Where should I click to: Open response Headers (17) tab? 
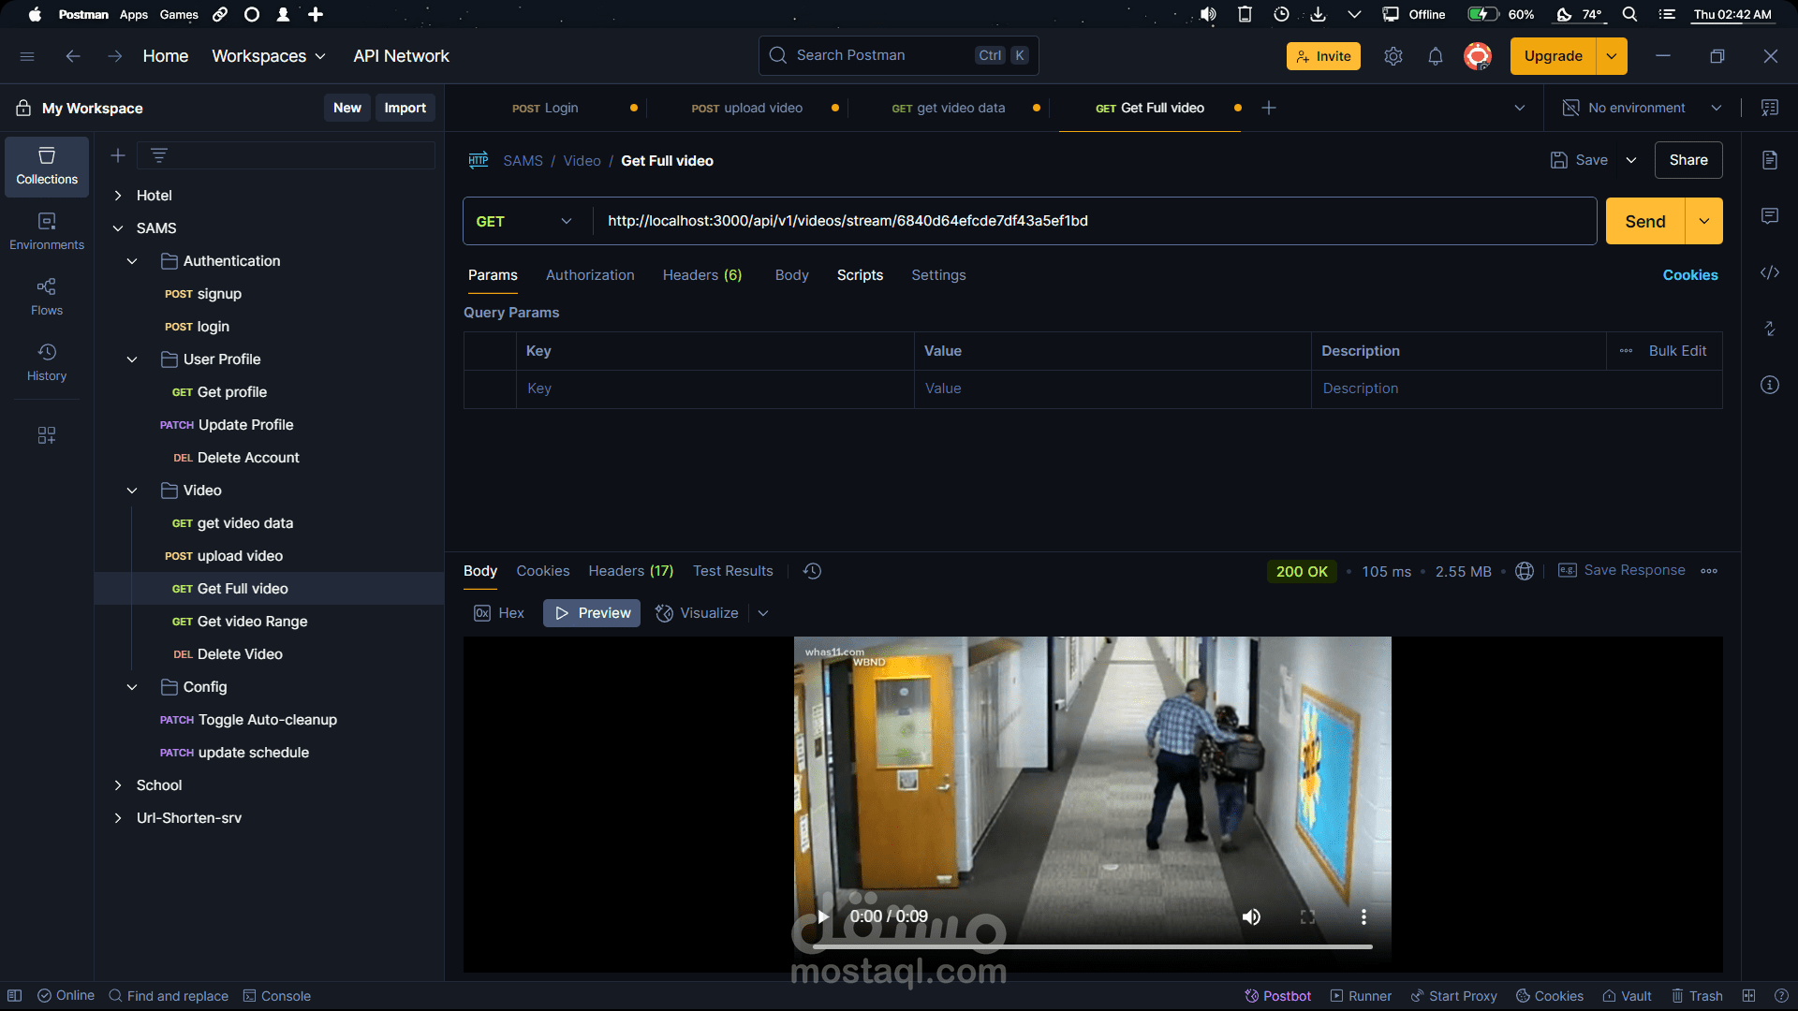pyautogui.click(x=631, y=571)
